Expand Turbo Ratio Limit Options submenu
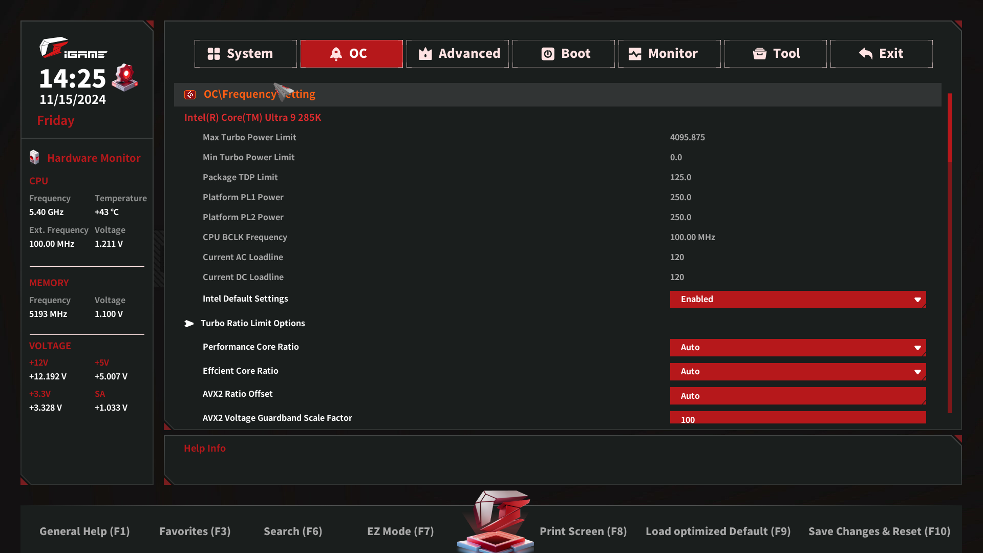 (252, 323)
